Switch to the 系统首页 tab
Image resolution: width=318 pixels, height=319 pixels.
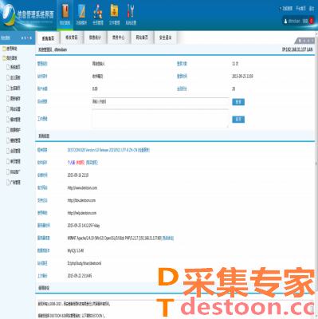tap(48, 38)
